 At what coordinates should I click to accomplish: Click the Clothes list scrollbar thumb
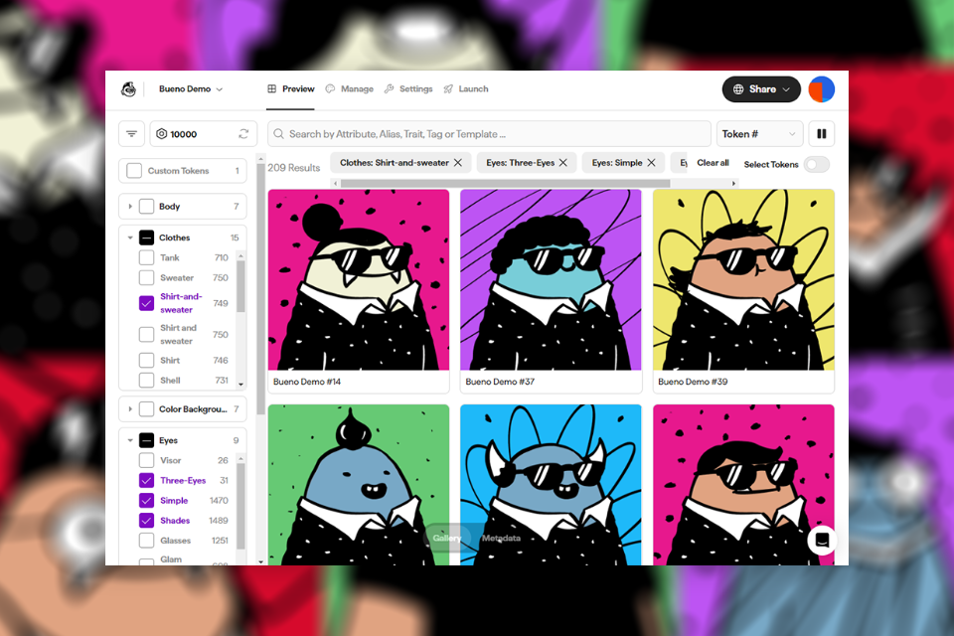240,286
